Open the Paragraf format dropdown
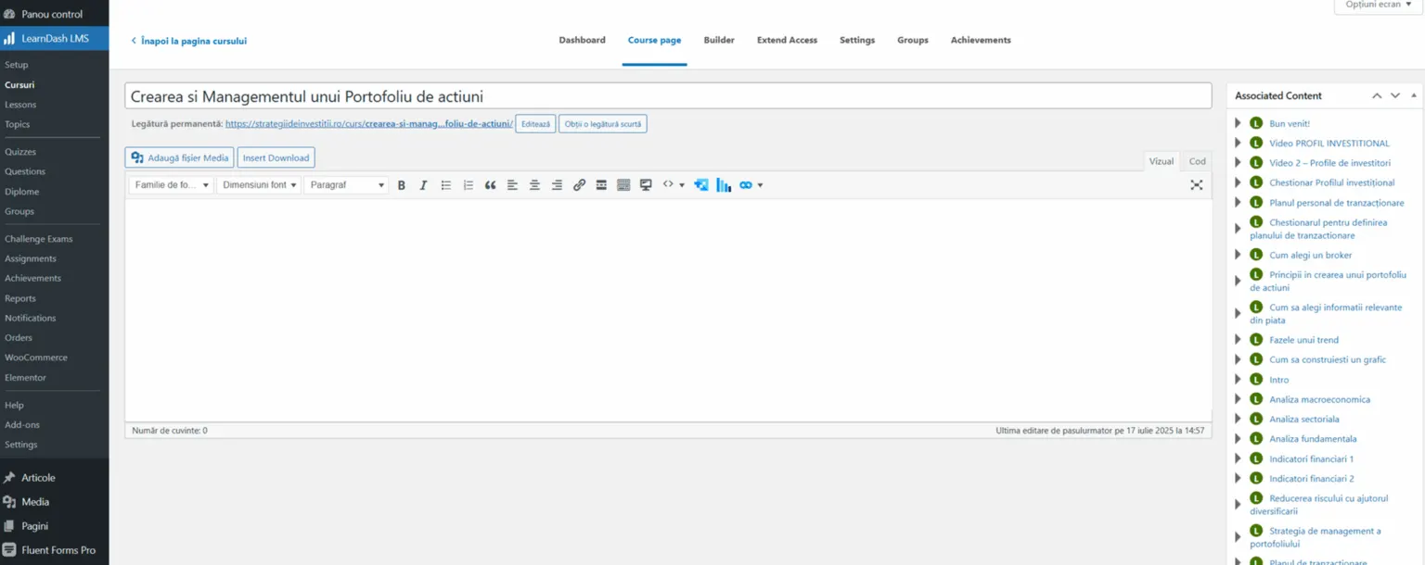 347,185
